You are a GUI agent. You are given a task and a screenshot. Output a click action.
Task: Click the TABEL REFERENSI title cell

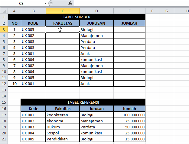[83, 102]
